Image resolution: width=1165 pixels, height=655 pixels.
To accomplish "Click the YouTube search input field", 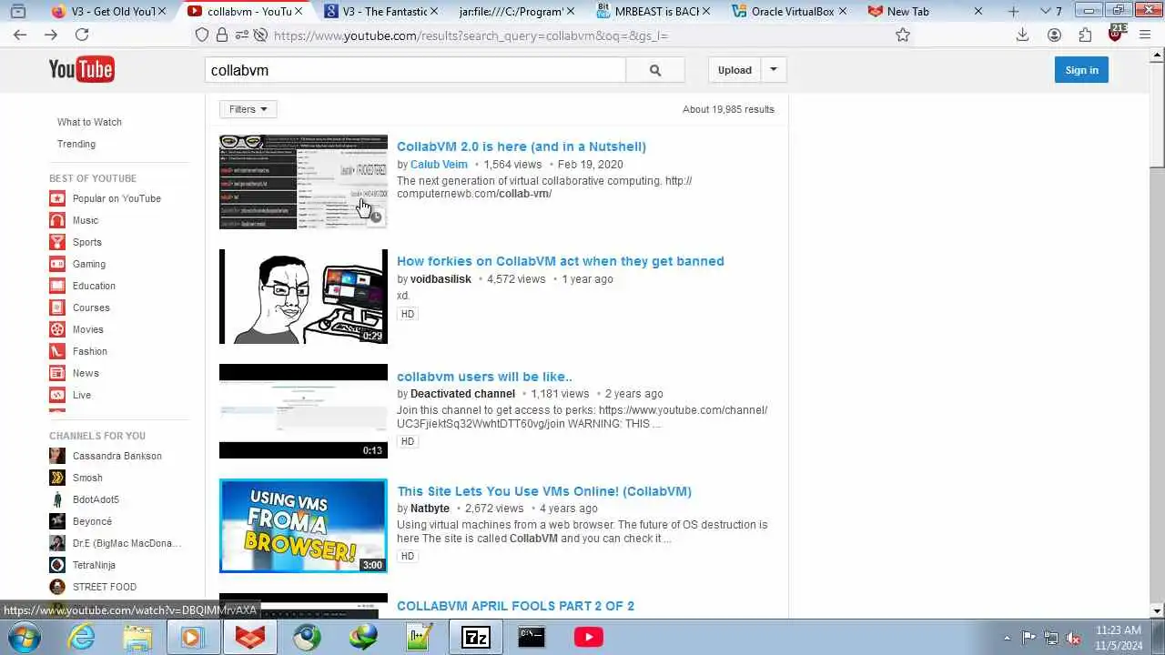I will tap(415, 70).
